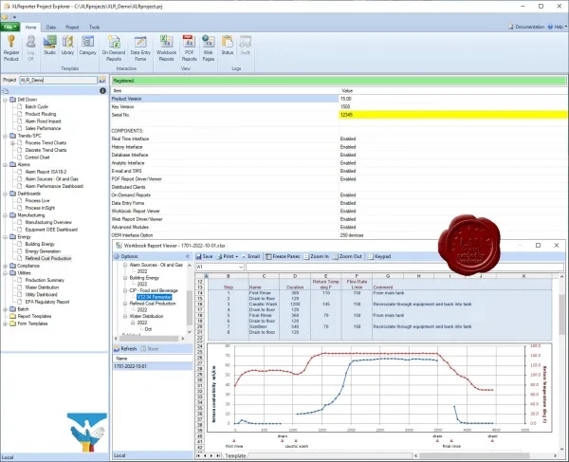Select Refined Coal Production in project tree

[x=48, y=258]
